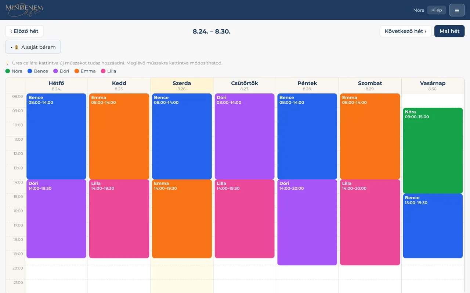The height and width of the screenshot is (293, 470).
Task: Click the Szerda 8.26. column header
Action: point(182,86)
